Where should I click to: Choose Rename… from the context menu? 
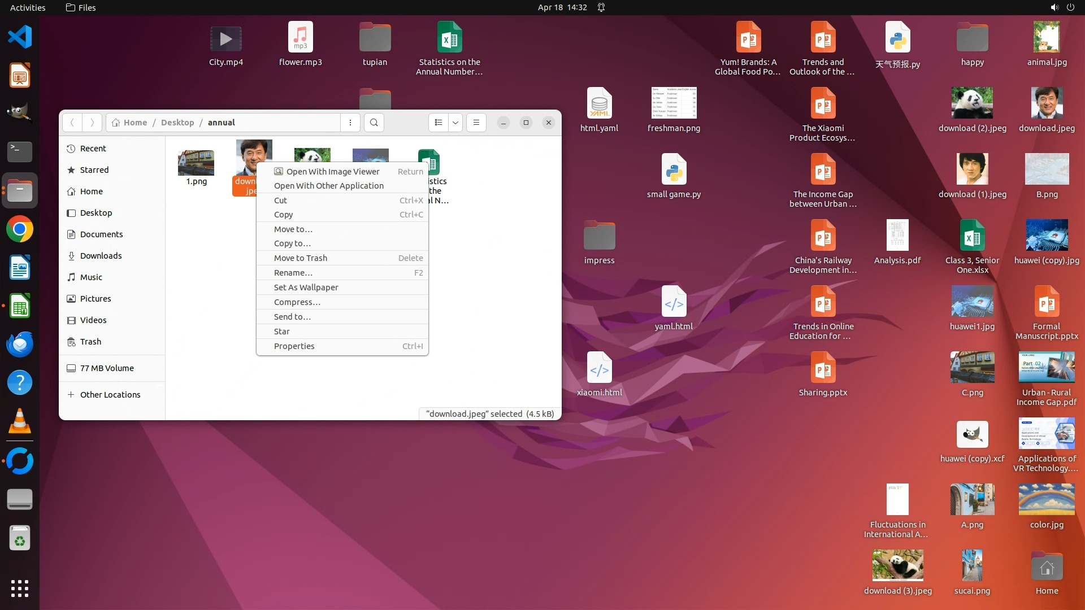pos(293,273)
